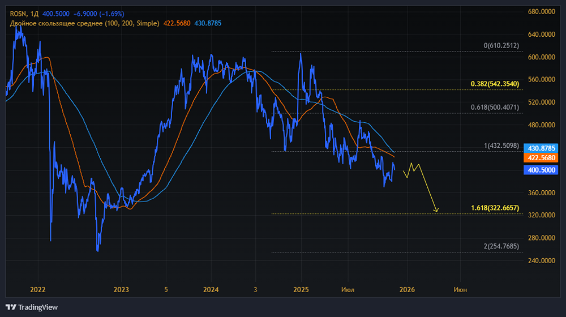Click 2025 on the time axis

click(x=301, y=289)
